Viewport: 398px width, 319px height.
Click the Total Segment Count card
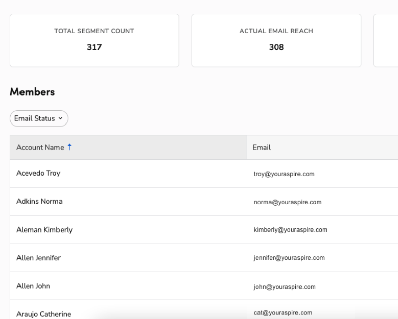point(94,40)
